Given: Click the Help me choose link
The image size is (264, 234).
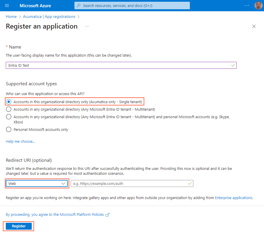Looking at the screenshot, I should click(x=20, y=141).
